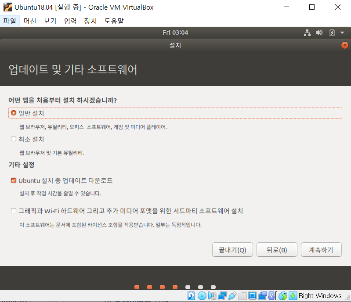Screen dimensions: 351x302
Task: Close the installer with orange X button
Action: pyautogui.click(x=345, y=45)
